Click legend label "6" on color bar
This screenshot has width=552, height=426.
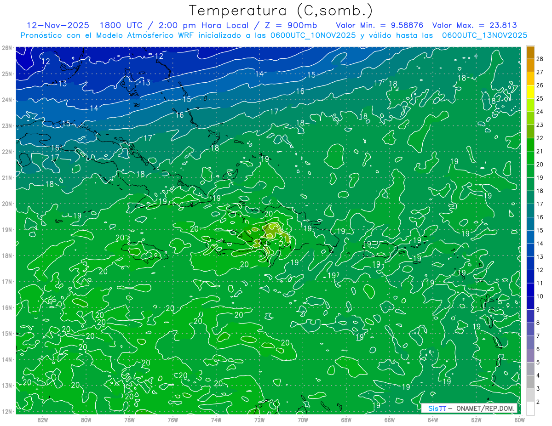click(538, 349)
